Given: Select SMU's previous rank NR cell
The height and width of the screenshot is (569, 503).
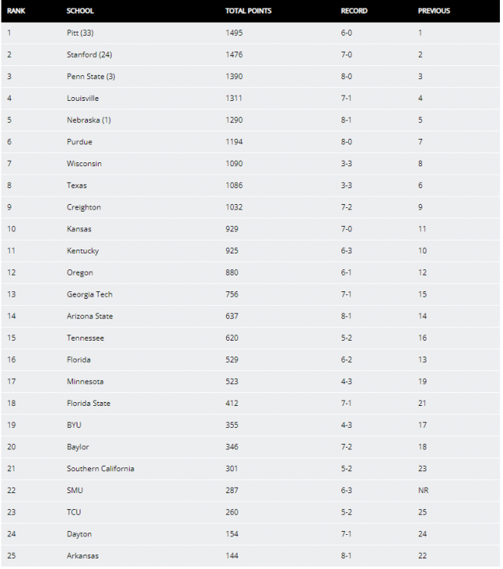Looking at the screenshot, I should [x=423, y=491].
